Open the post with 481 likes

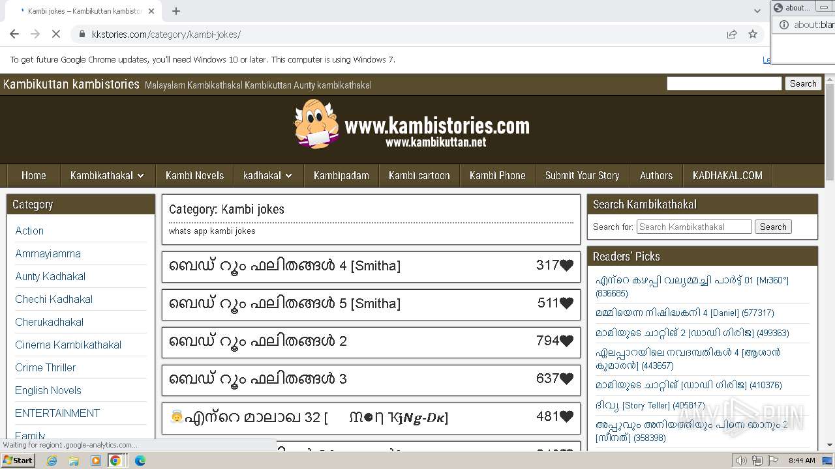point(309,417)
